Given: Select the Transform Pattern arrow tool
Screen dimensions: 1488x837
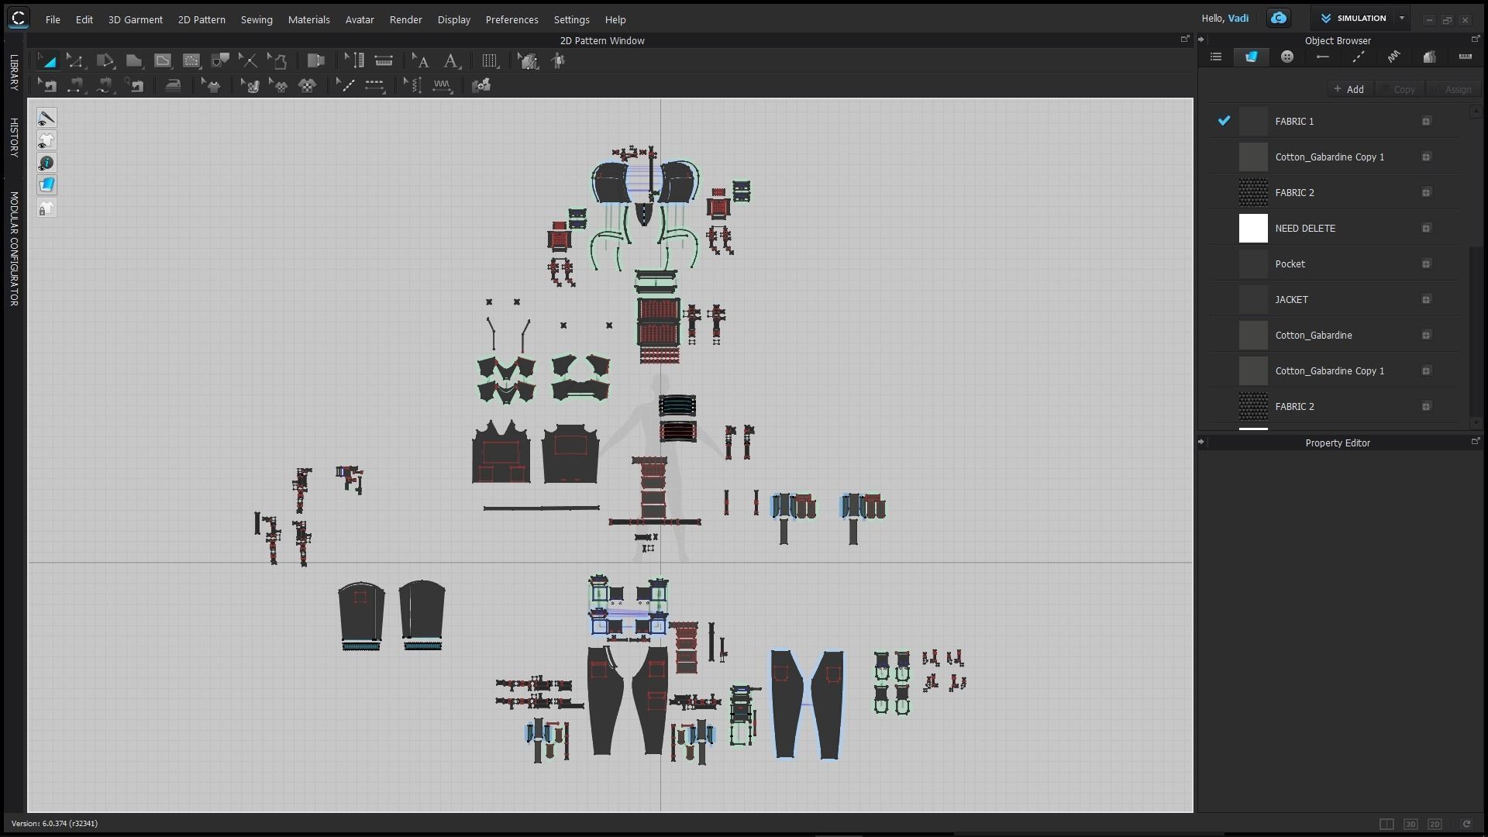Looking at the screenshot, I should [x=46, y=60].
